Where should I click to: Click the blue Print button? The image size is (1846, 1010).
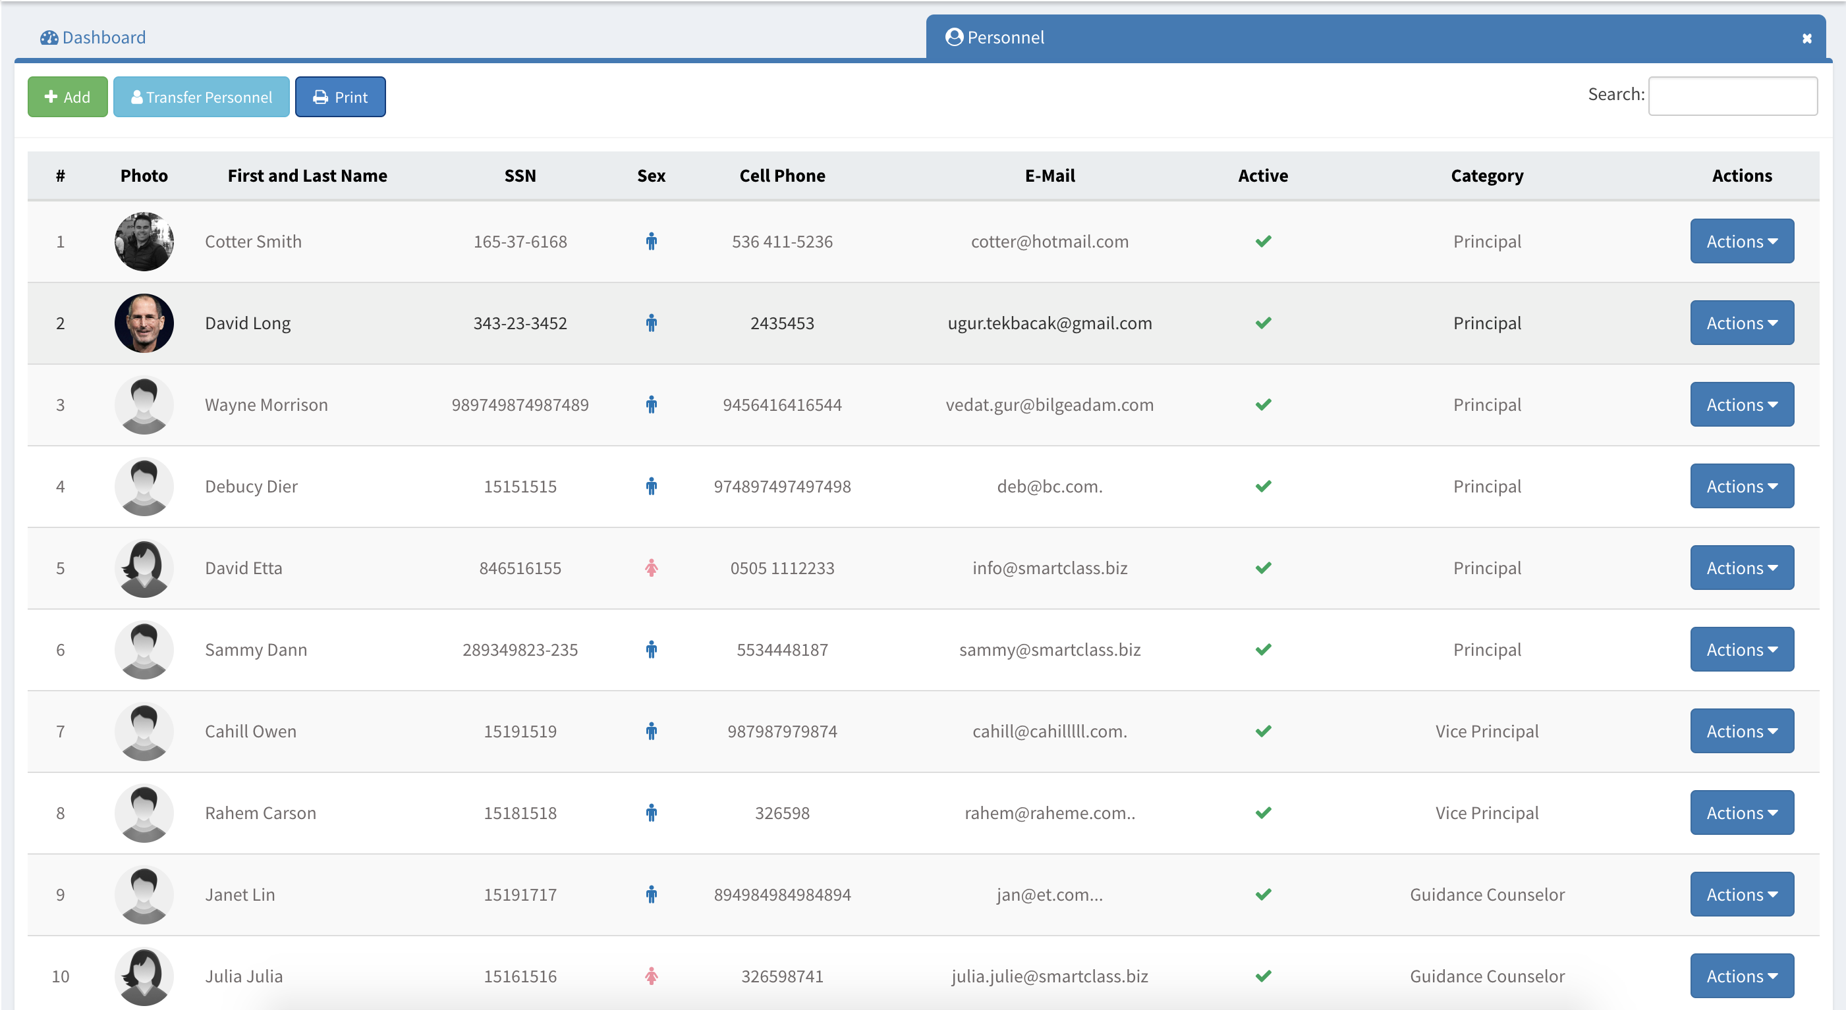click(x=340, y=97)
